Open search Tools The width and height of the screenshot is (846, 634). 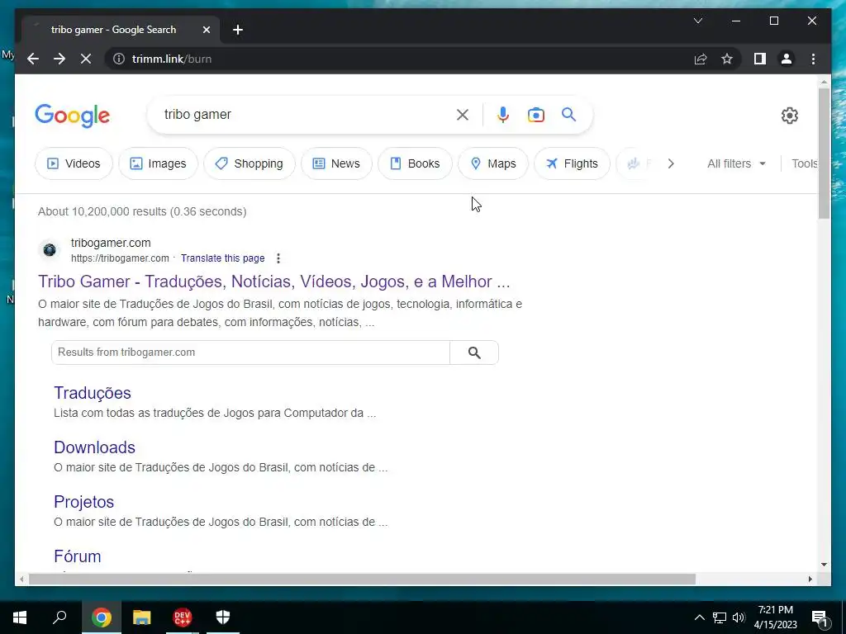(x=805, y=163)
